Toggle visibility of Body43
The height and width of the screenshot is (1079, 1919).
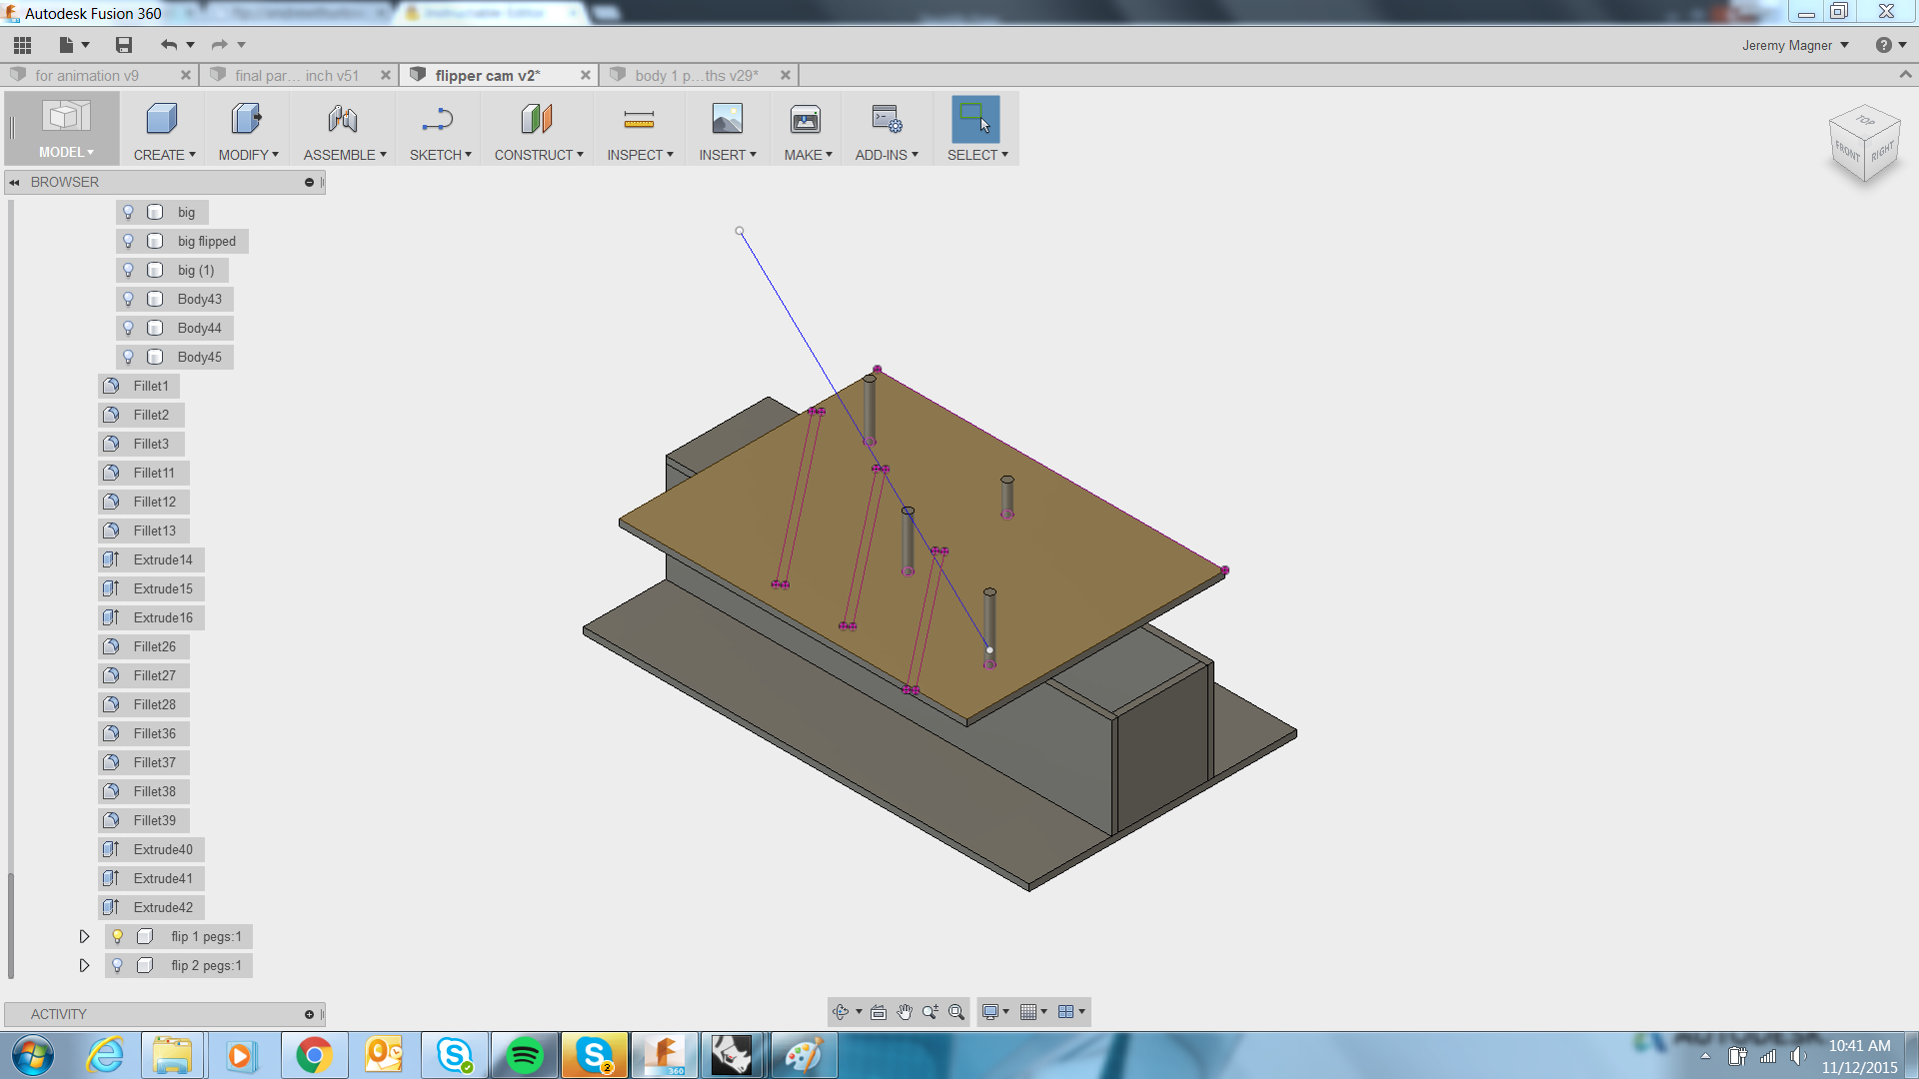coord(128,298)
